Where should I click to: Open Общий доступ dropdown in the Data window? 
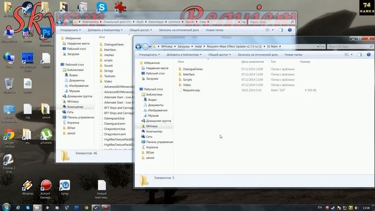[141, 30]
